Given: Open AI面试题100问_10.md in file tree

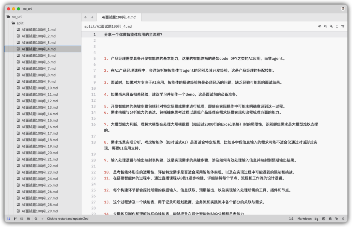Looking at the screenshot, I should [39, 88].
